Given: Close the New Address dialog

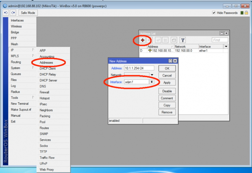Looking at the screenshot, I should coord(175,61).
